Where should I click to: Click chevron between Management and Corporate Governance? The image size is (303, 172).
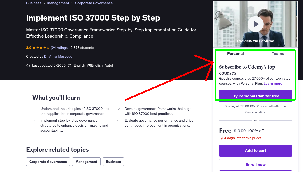click(x=72, y=3)
